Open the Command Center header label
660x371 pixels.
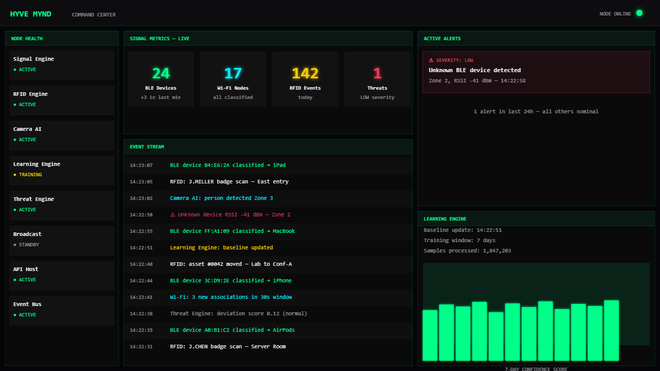94,15
